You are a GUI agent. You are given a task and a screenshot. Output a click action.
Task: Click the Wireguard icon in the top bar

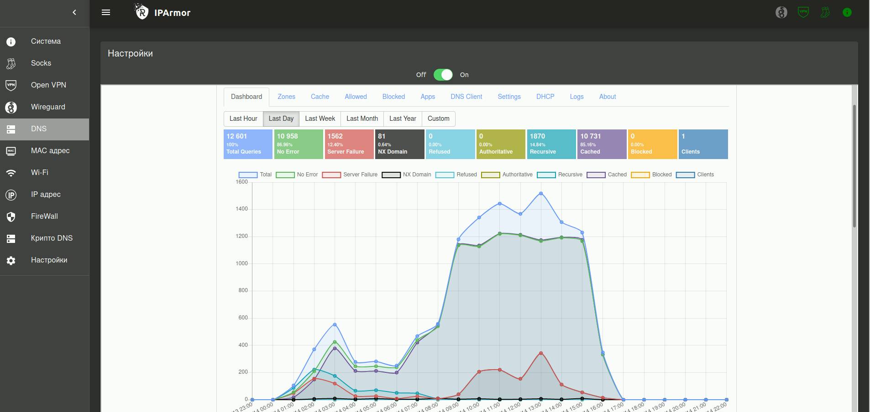[781, 12]
